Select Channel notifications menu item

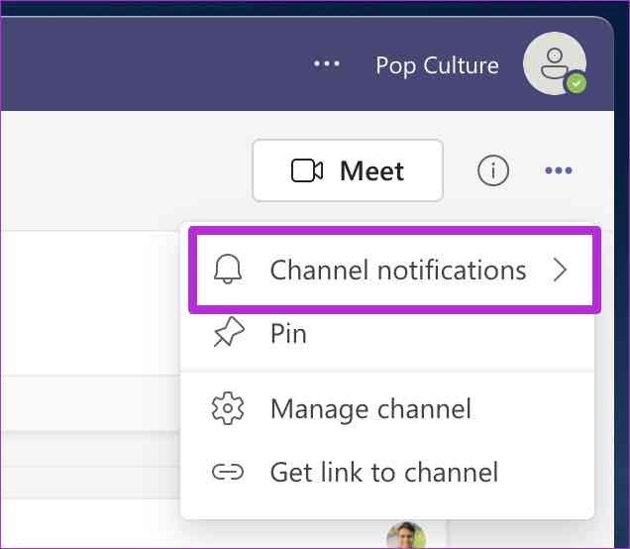(395, 270)
